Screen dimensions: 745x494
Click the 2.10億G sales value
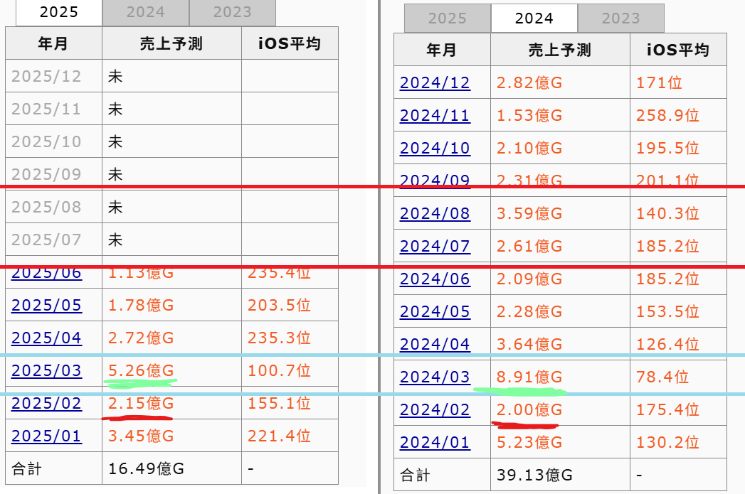(x=529, y=148)
